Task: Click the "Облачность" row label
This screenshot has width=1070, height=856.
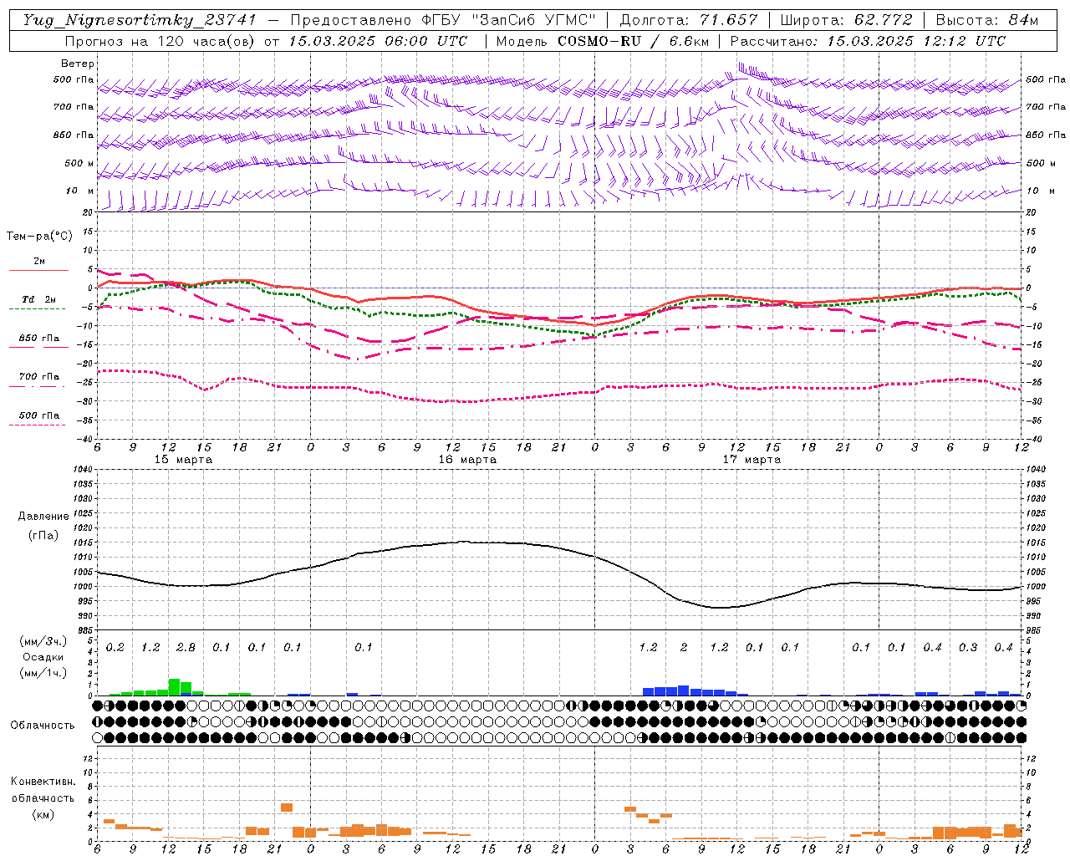Action: (43, 726)
